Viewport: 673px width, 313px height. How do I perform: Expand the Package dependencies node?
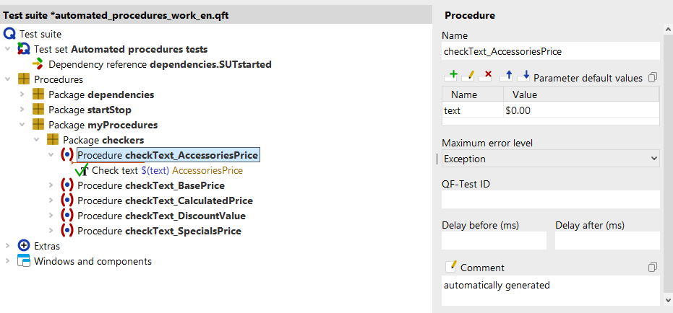click(x=22, y=94)
